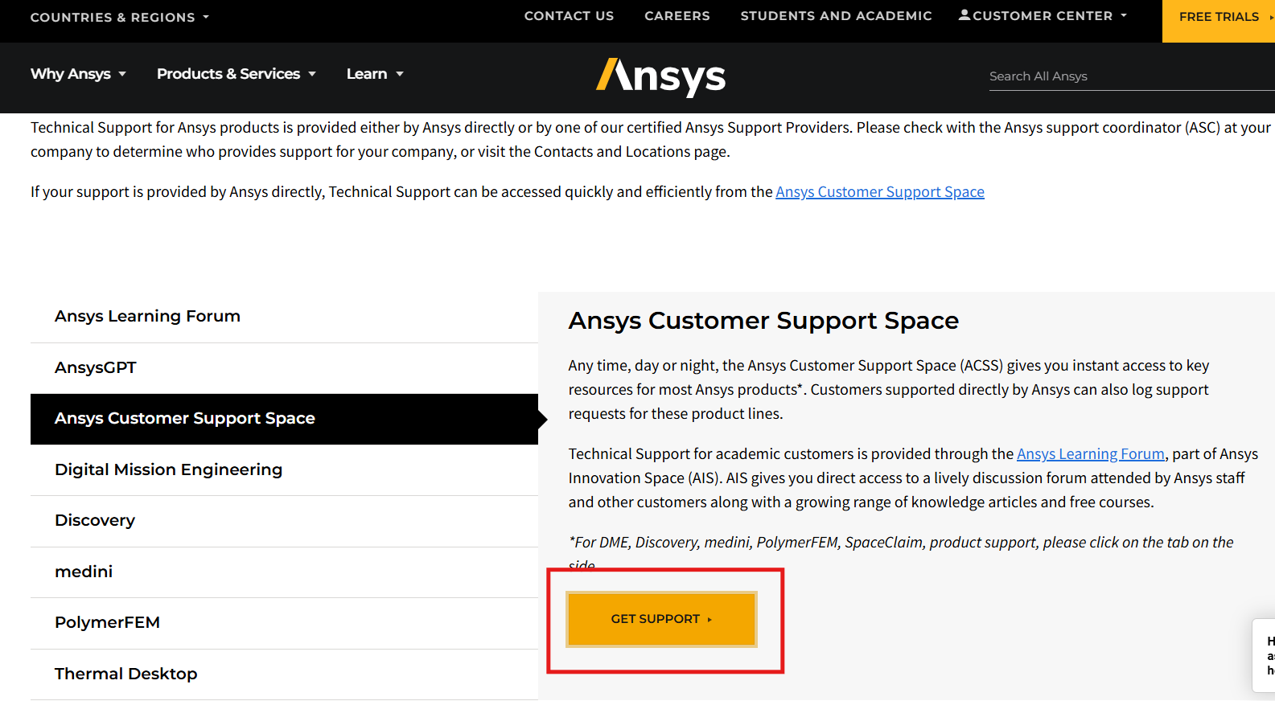The width and height of the screenshot is (1275, 701).
Task: Open the Learn dropdown menu
Action: [x=374, y=74]
